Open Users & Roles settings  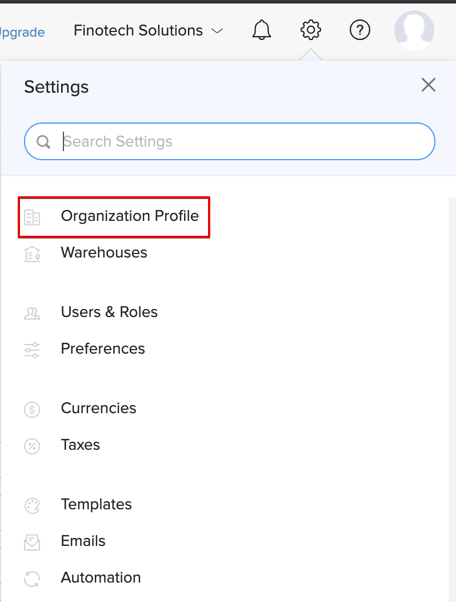109,312
